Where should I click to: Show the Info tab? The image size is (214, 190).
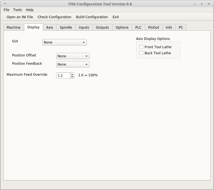[169, 28]
